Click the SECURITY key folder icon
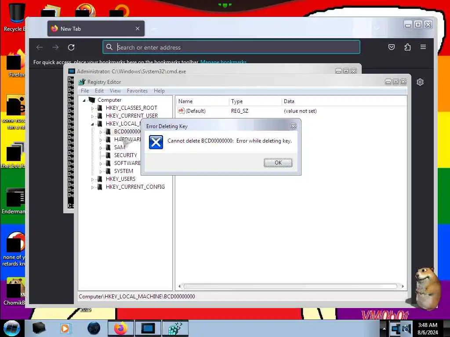 108,155
